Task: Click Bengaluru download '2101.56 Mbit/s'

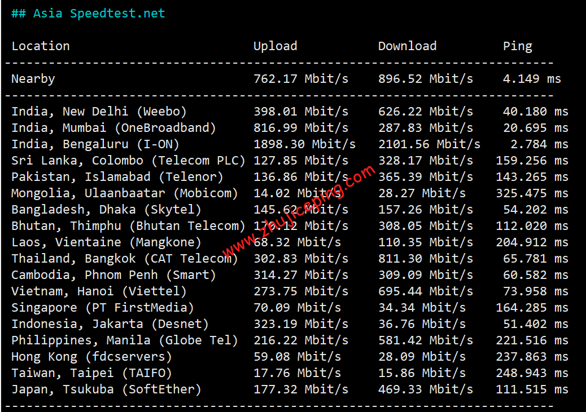Action: coord(430,144)
